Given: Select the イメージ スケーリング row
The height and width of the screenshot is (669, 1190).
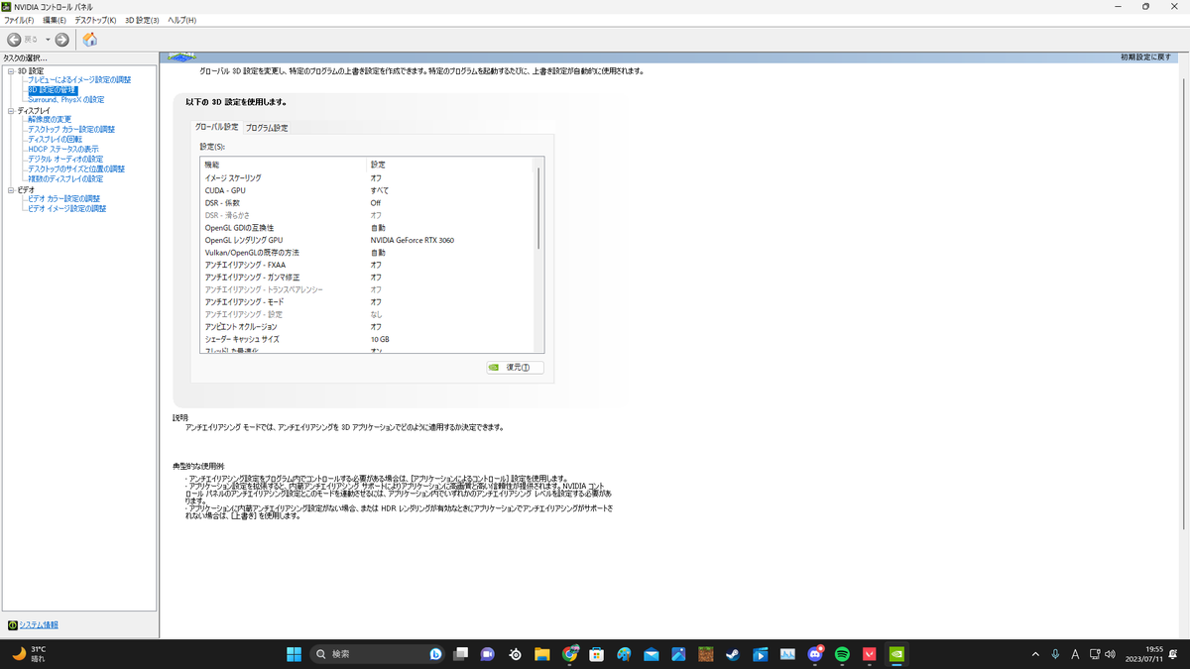Looking at the screenshot, I should (x=368, y=177).
